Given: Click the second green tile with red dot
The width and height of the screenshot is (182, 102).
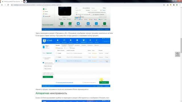Looking at the screenshot, I should click(70, 24).
